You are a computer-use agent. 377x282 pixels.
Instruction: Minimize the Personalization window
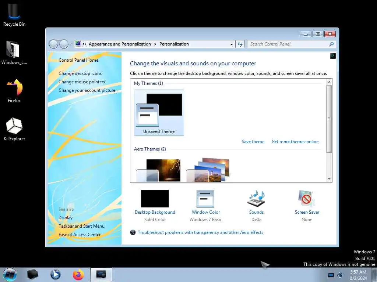pyautogui.click(x=306, y=34)
